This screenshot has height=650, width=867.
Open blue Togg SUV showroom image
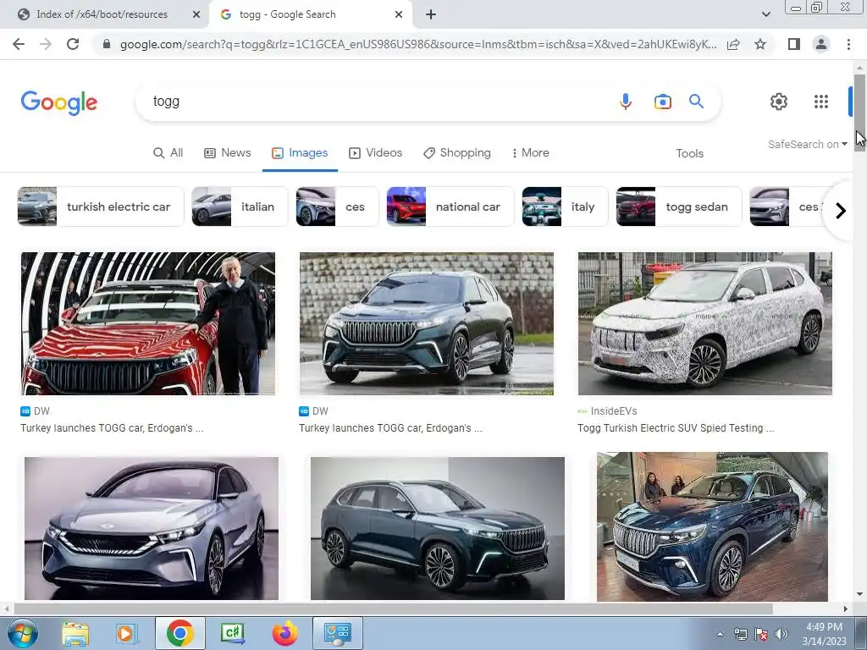pos(712,526)
